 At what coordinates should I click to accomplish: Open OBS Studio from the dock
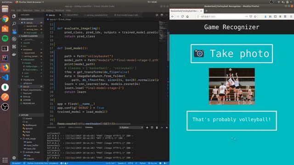click(x=5, y=107)
